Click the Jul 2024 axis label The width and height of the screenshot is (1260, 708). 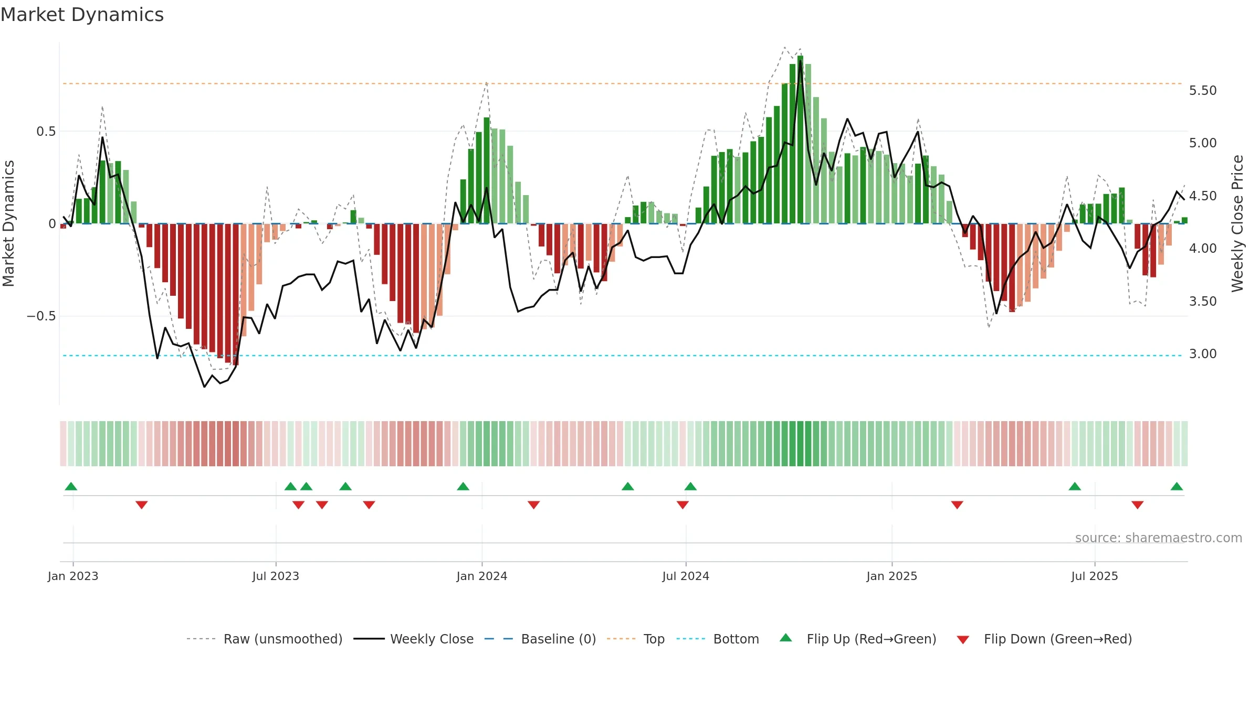[x=686, y=576]
